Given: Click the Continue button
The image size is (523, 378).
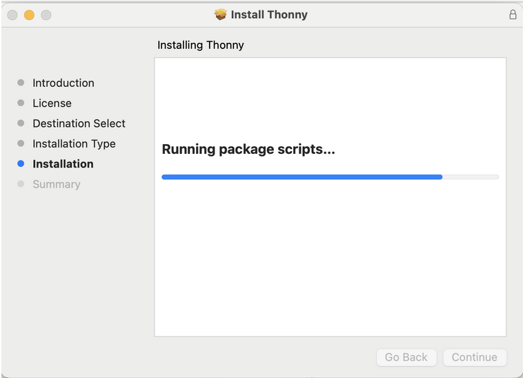Looking at the screenshot, I should [474, 357].
